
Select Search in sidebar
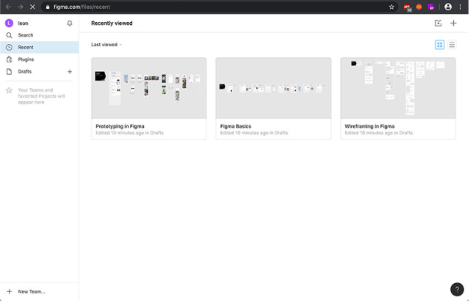point(40,35)
